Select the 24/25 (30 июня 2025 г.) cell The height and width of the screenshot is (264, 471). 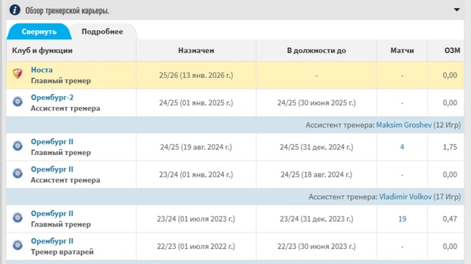coord(317,103)
